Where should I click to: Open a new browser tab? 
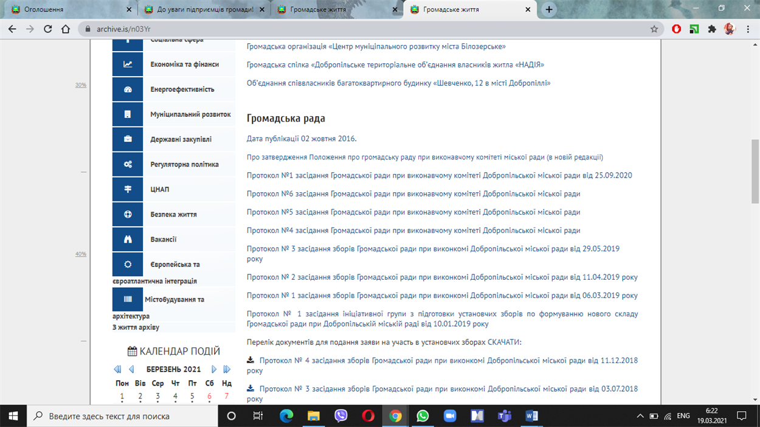tap(549, 10)
